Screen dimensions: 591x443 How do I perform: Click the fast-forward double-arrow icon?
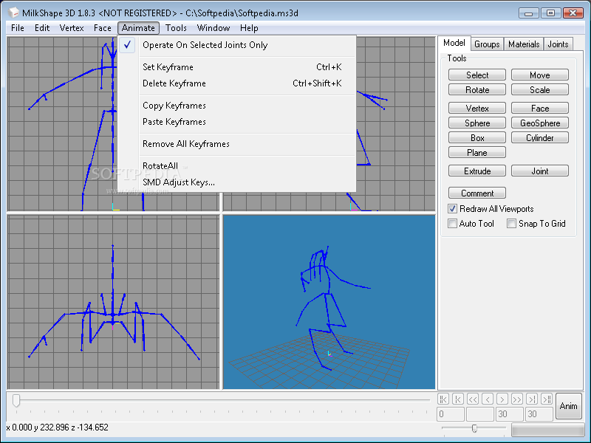tap(516, 399)
